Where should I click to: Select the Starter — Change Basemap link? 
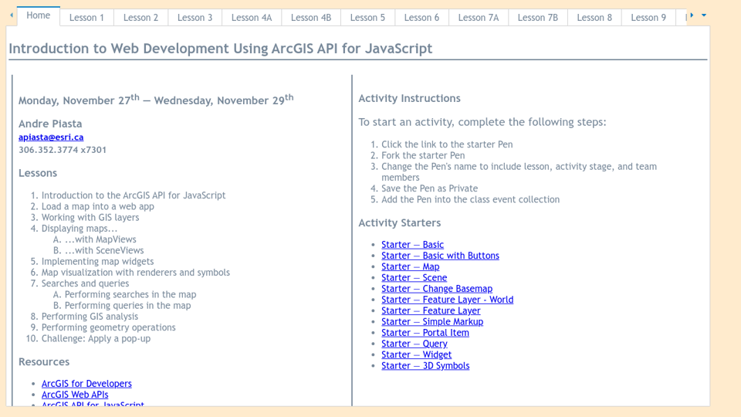pos(436,289)
